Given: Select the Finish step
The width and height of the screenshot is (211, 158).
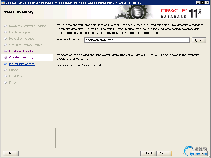Looking at the screenshot, I should tap(13, 83).
